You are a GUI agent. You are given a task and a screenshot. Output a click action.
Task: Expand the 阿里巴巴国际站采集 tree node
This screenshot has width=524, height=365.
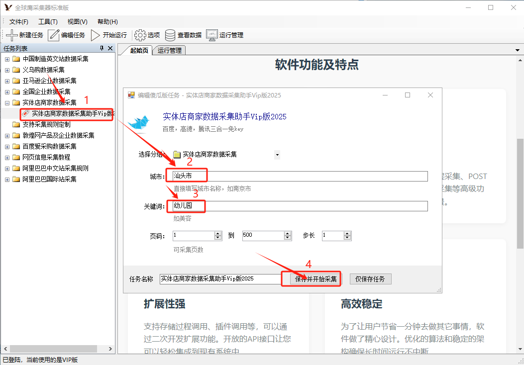[x=7, y=180]
